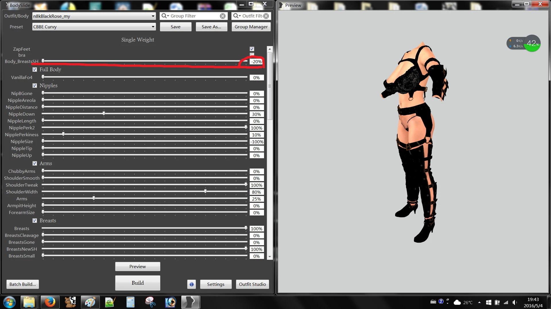Click the Save button

[x=176, y=27]
